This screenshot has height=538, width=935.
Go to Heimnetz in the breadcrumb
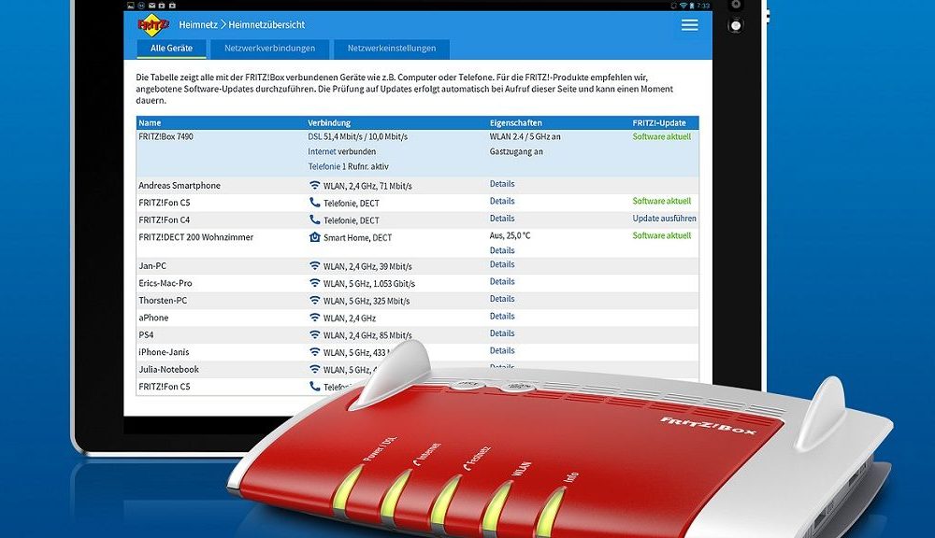[x=197, y=25]
